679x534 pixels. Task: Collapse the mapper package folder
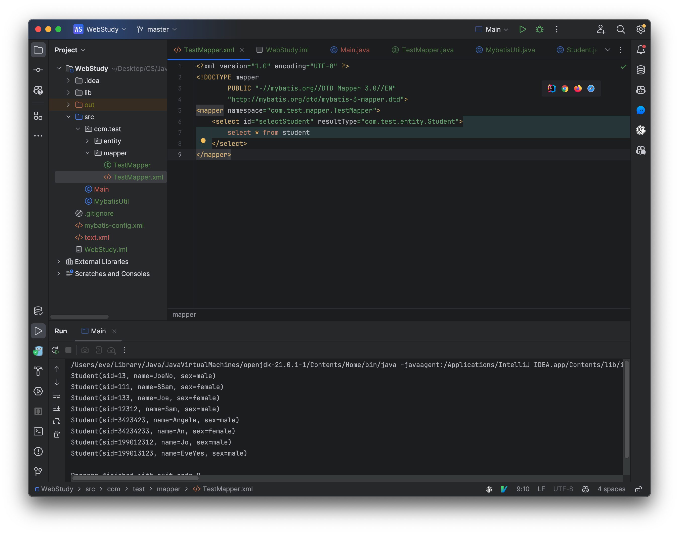pyautogui.click(x=88, y=153)
